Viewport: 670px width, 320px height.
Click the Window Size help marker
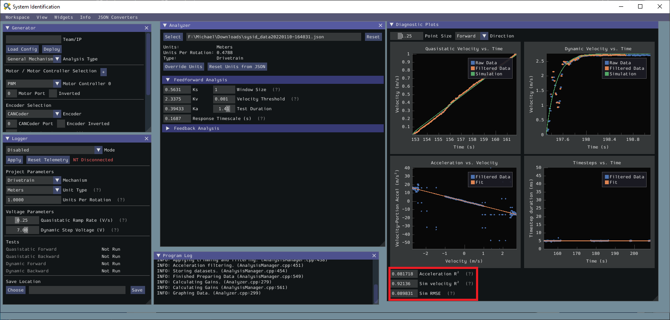point(277,90)
